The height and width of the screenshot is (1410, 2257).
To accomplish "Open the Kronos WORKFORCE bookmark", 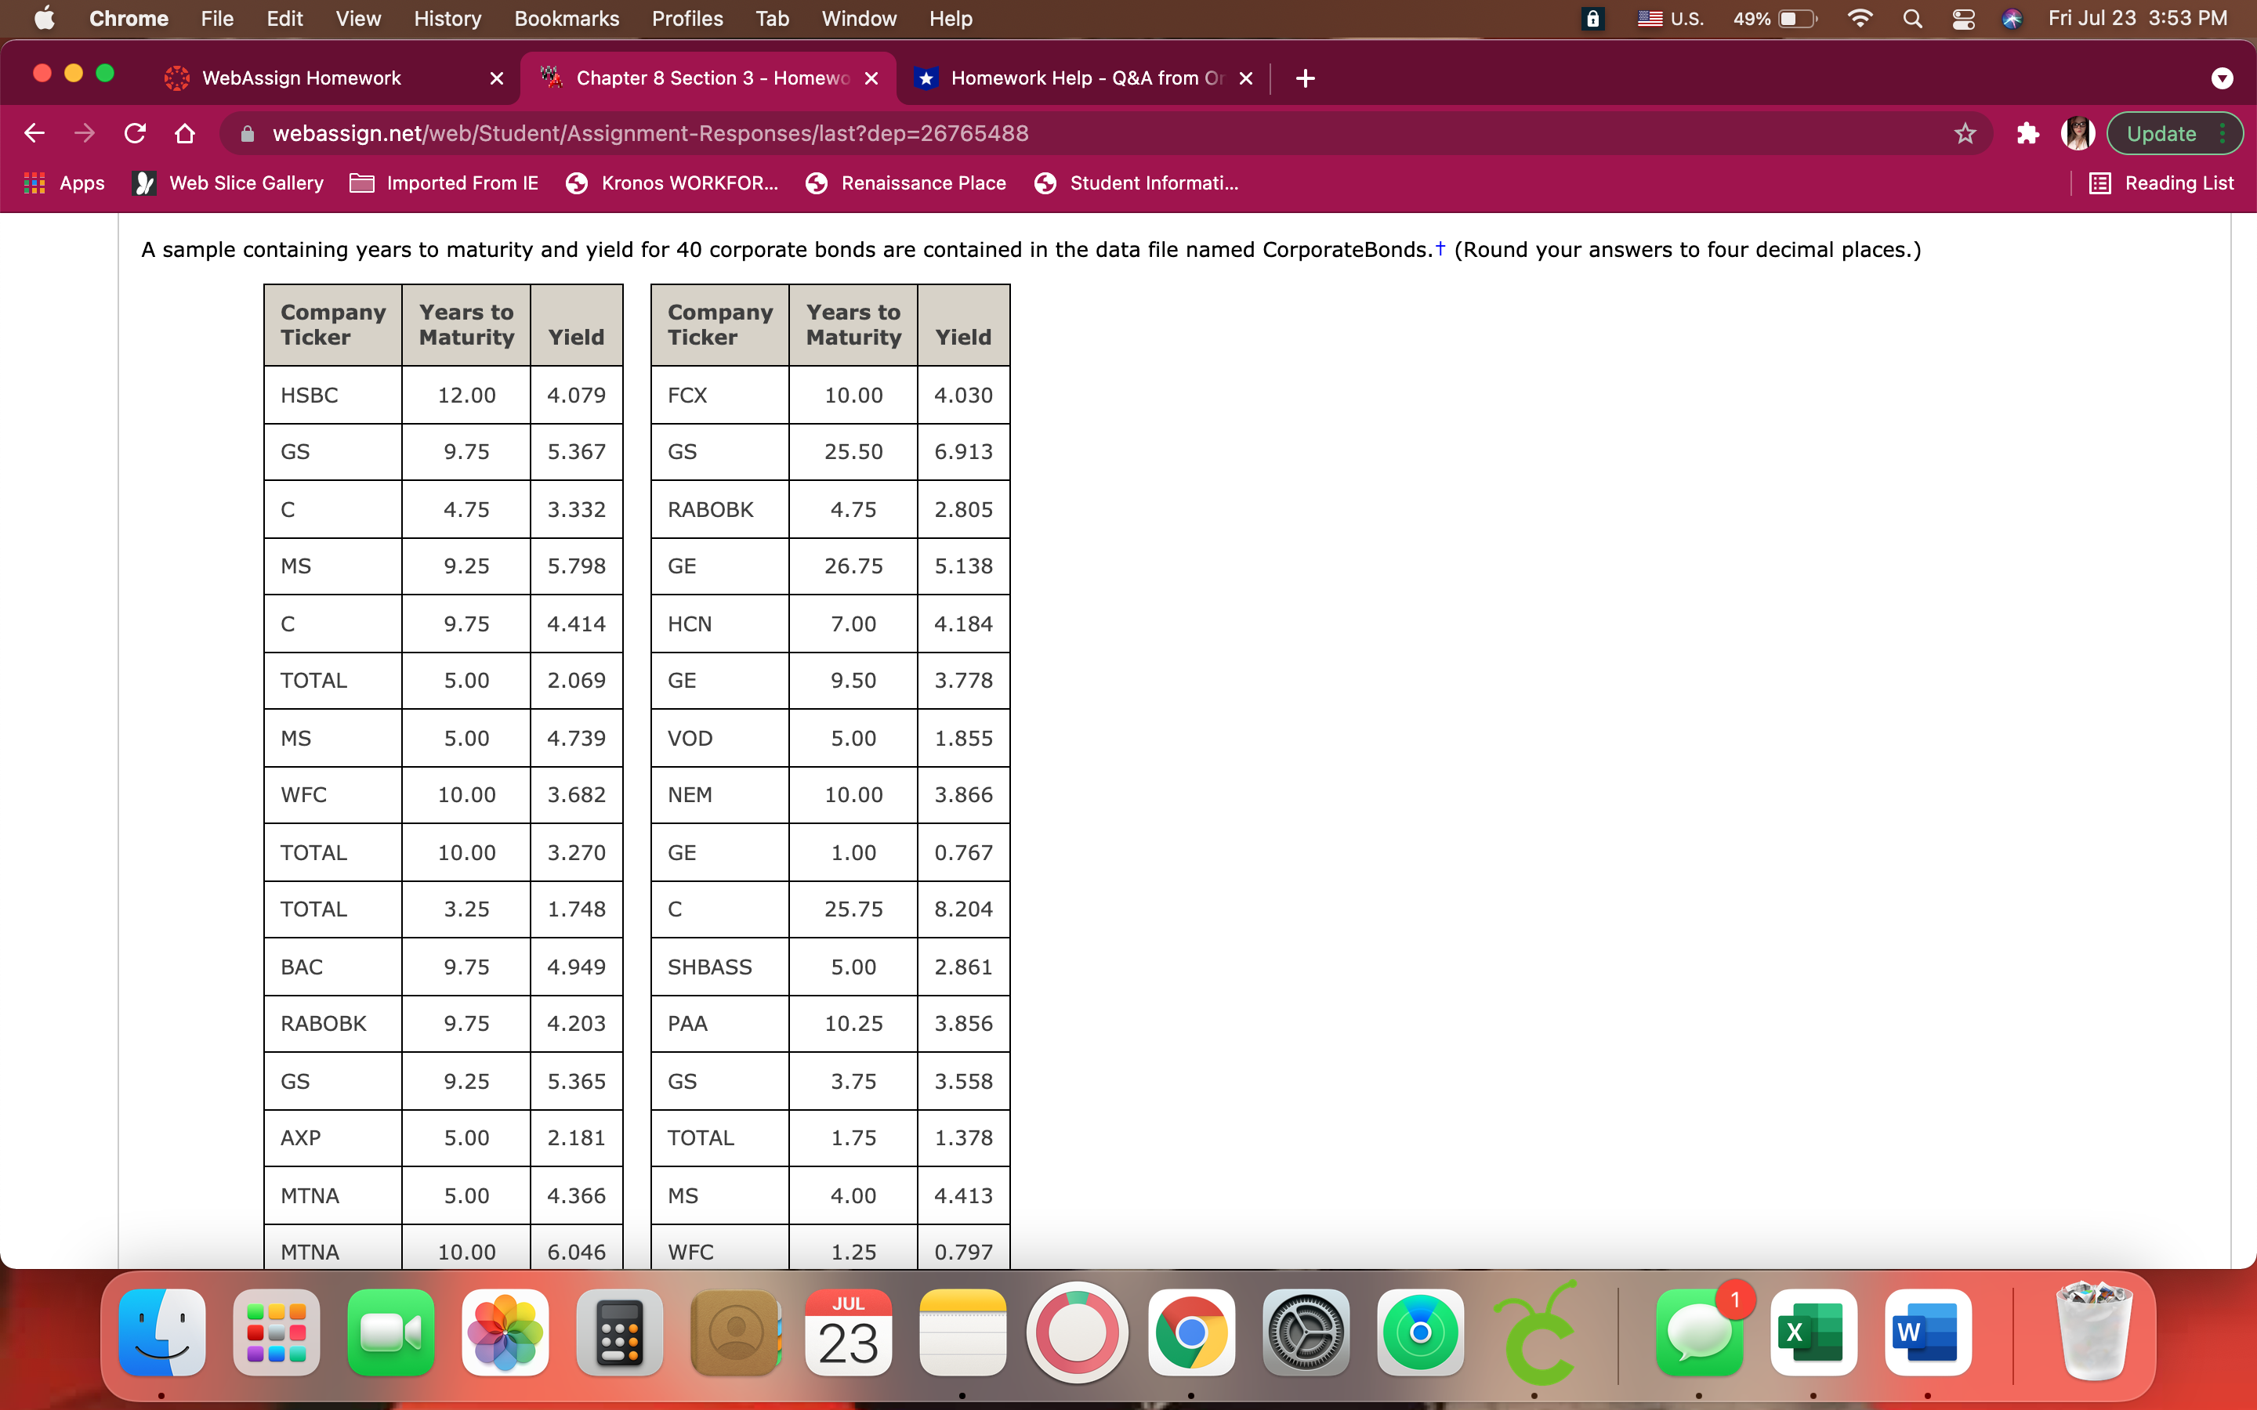I will [x=672, y=183].
